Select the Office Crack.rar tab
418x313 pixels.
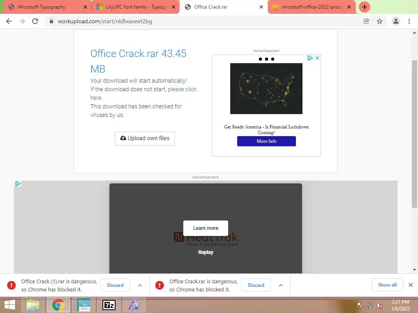click(x=223, y=7)
